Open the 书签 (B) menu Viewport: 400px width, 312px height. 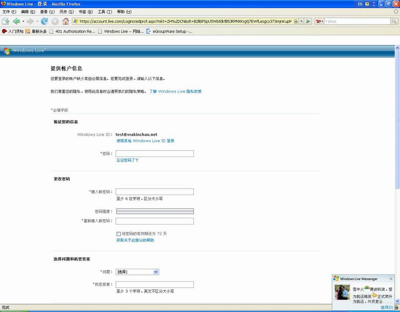(x=85, y=12)
